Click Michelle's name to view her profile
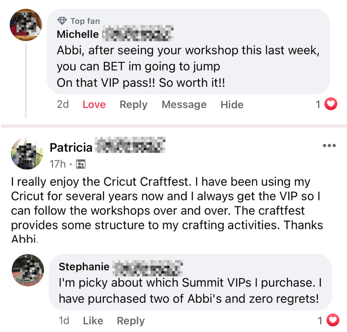347x332 pixels. 78,34
